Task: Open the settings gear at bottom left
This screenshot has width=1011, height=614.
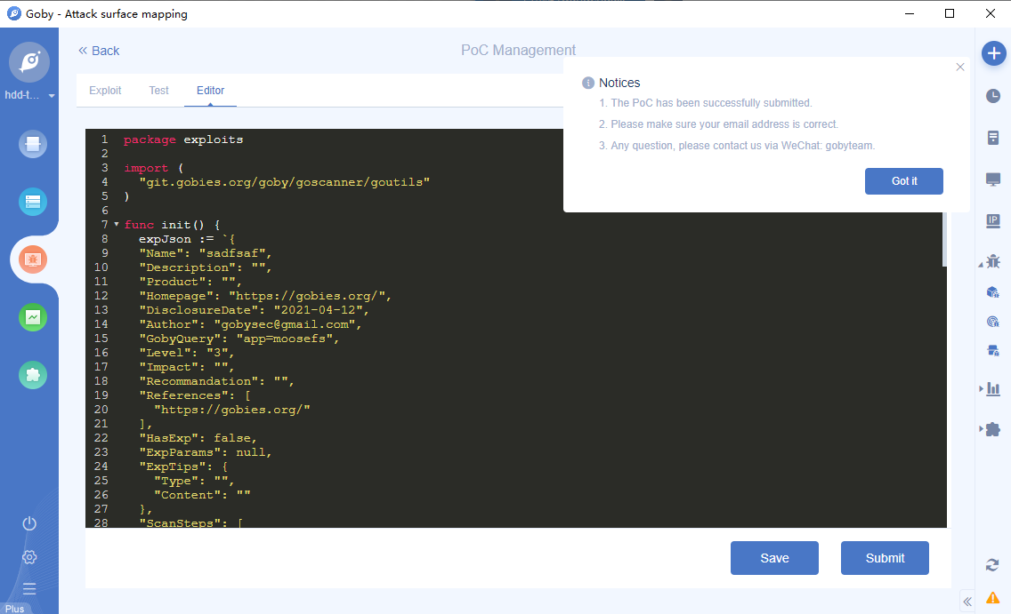Action: tap(29, 556)
